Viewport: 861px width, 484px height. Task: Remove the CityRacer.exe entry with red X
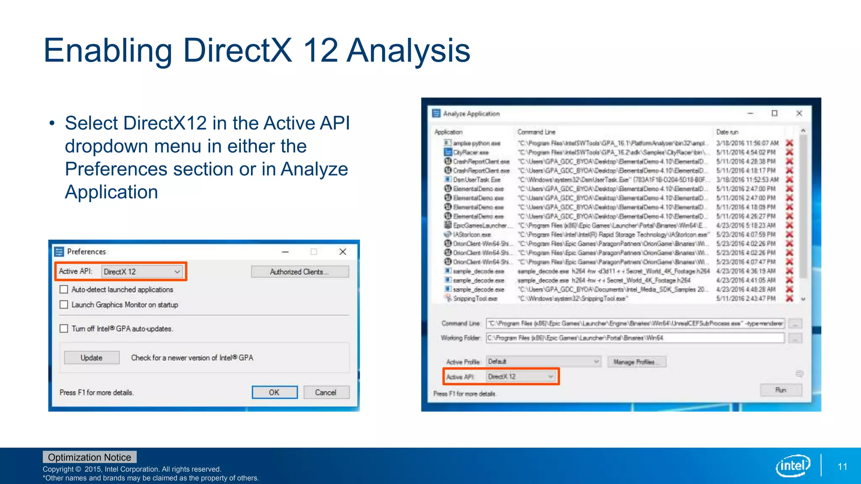point(790,153)
